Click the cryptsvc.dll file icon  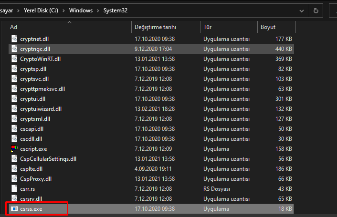(14, 79)
